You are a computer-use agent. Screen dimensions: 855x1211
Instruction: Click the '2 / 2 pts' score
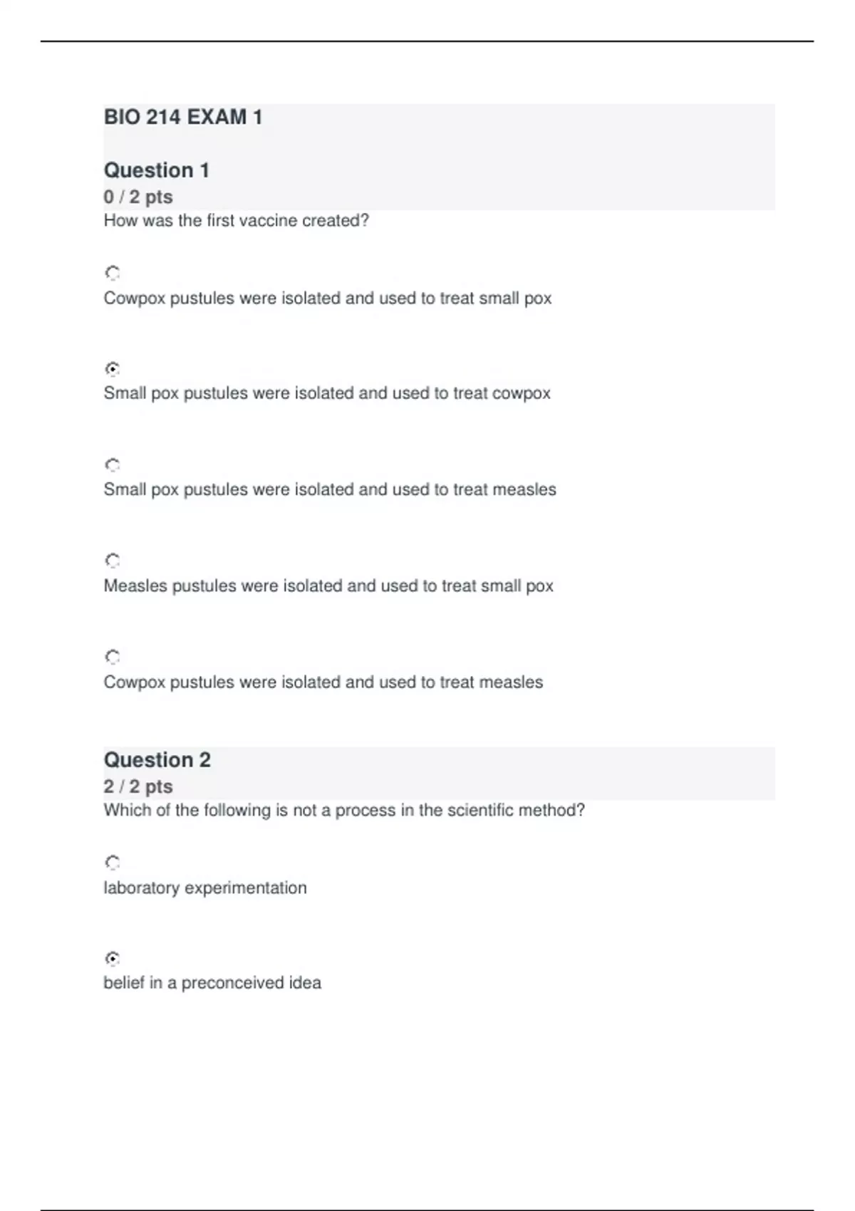click(138, 786)
